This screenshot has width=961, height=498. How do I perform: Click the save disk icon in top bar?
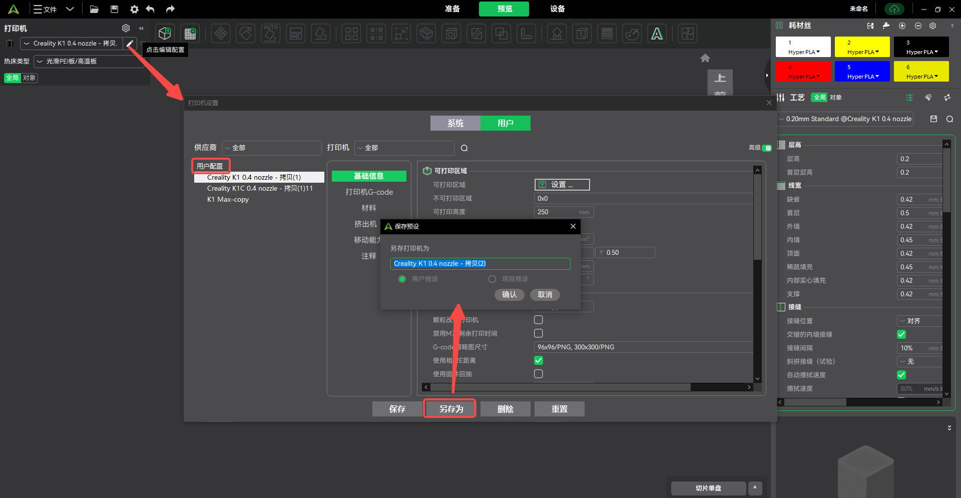tap(114, 9)
